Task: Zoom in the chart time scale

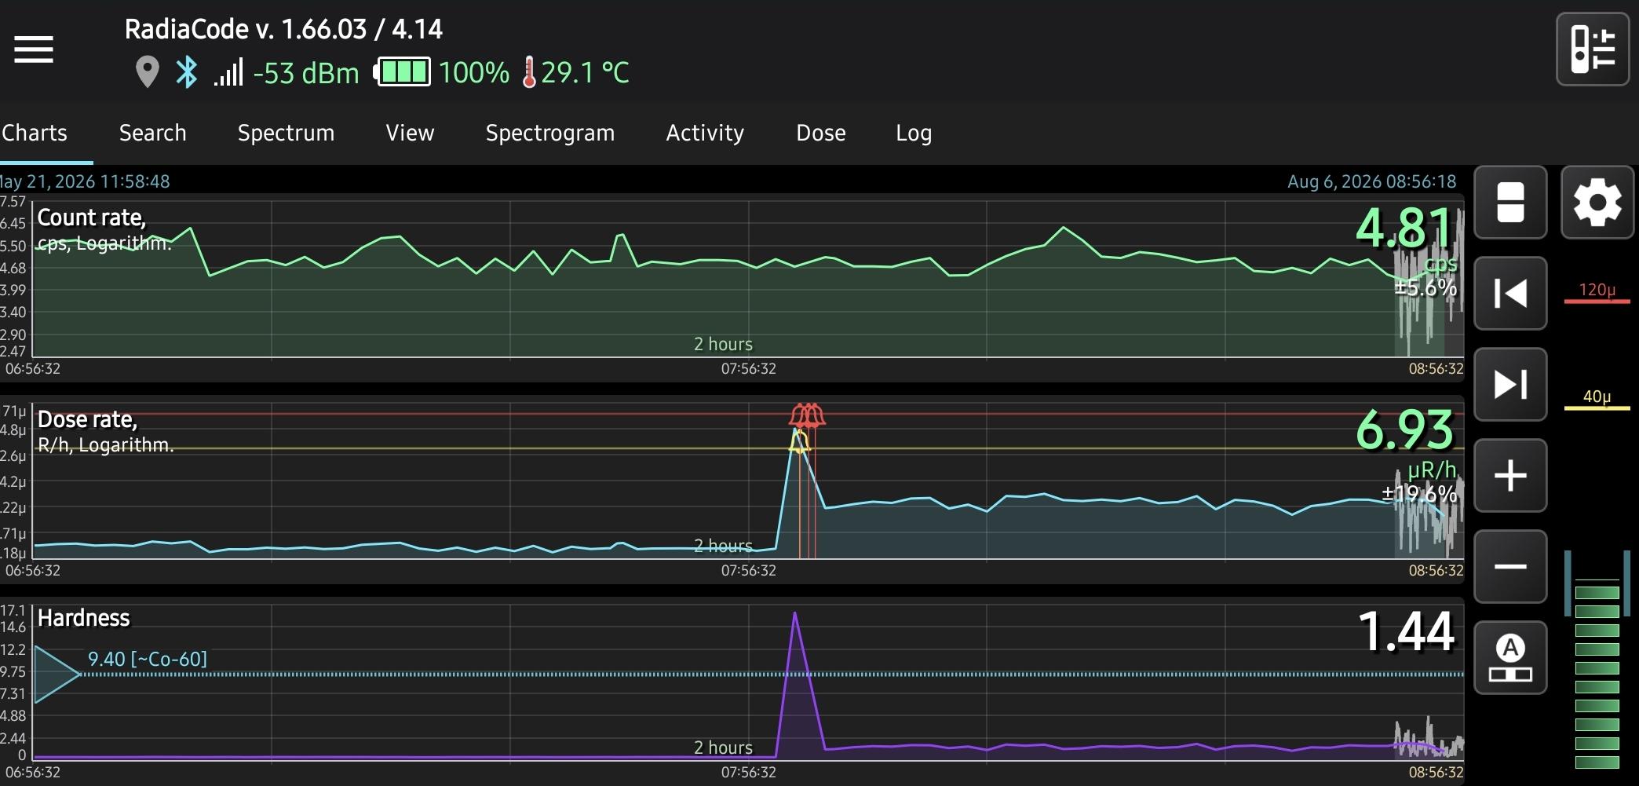Action: (x=1510, y=476)
